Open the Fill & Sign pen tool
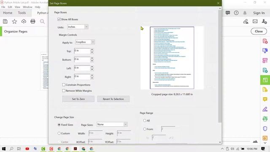Screen dimensions: 270x152 (x=265, y=109)
